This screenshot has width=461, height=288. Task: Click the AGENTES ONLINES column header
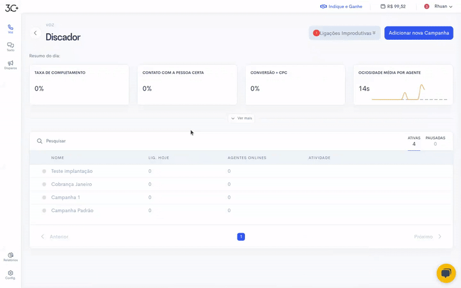247,158
